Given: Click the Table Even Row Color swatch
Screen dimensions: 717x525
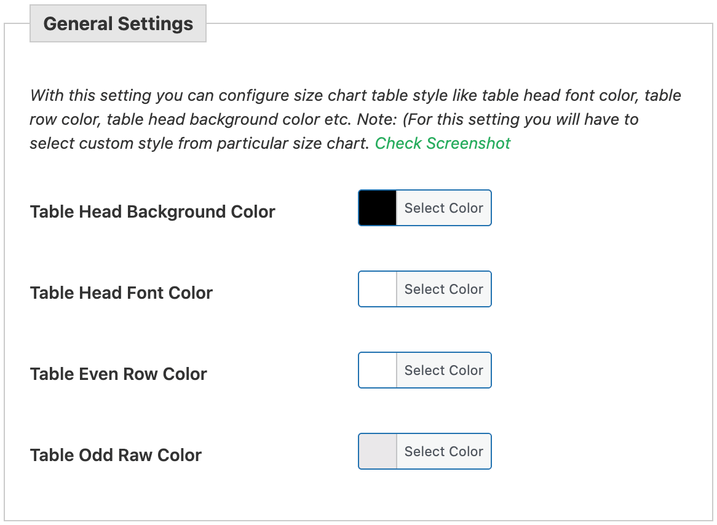Looking at the screenshot, I should (376, 370).
